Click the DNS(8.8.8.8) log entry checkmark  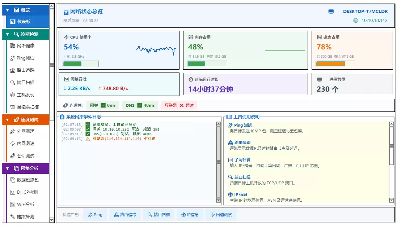(x=88, y=134)
